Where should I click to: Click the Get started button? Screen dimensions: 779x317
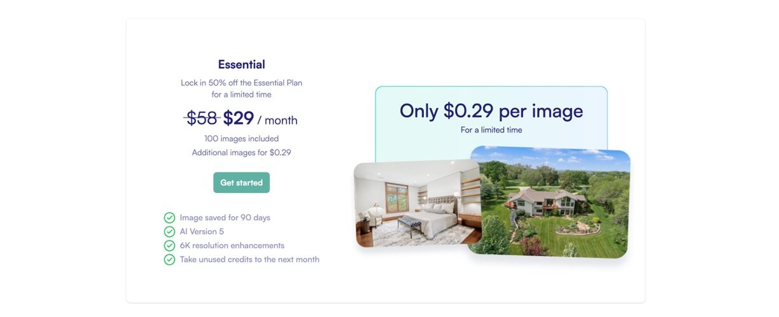241,183
